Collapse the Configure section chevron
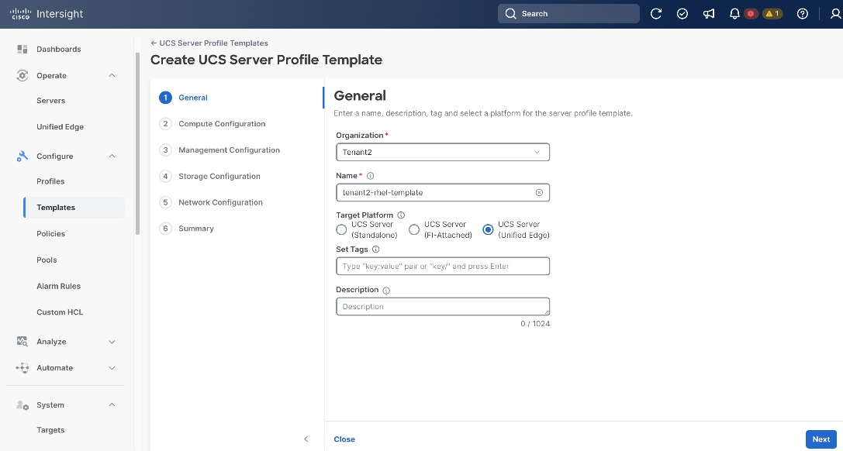This screenshot has width=843, height=451. coord(112,157)
